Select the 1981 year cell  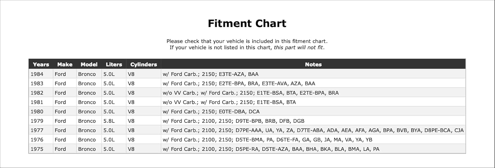37,102
